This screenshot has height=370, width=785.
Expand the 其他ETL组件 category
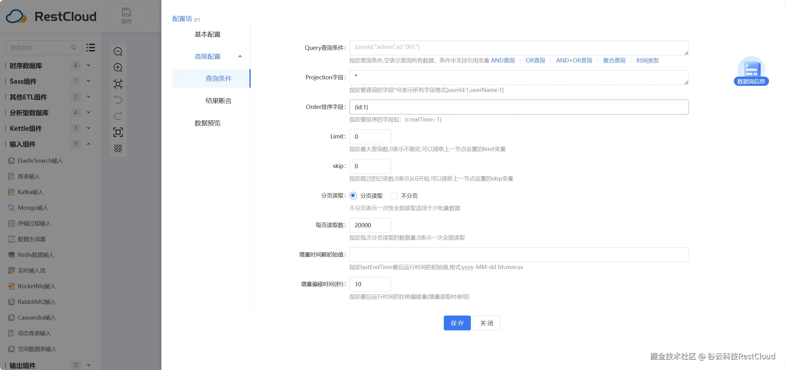(x=88, y=97)
